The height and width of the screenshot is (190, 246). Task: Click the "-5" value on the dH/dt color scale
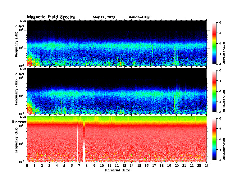[220, 23]
